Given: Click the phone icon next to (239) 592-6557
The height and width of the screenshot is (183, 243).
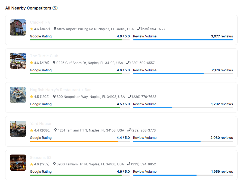Looking at the screenshot, I should click(x=128, y=63).
